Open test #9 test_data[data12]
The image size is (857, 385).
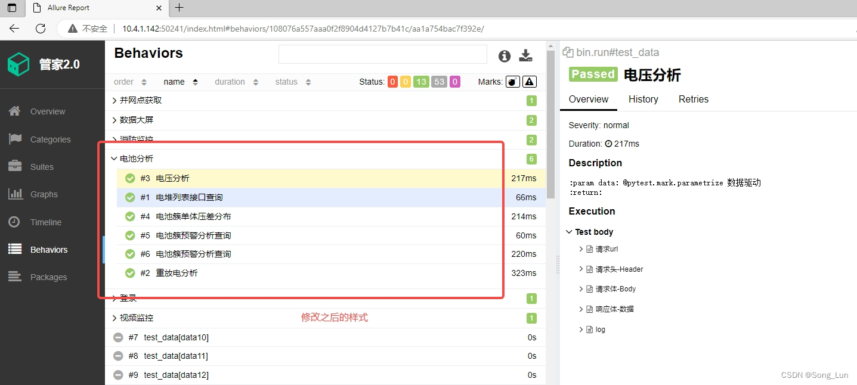pyautogui.click(x=325, y=375)
